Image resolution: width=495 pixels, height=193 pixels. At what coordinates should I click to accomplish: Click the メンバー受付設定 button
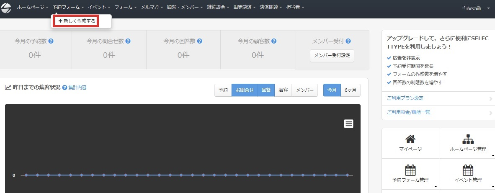pyautogui.click(x=332, y=56)
